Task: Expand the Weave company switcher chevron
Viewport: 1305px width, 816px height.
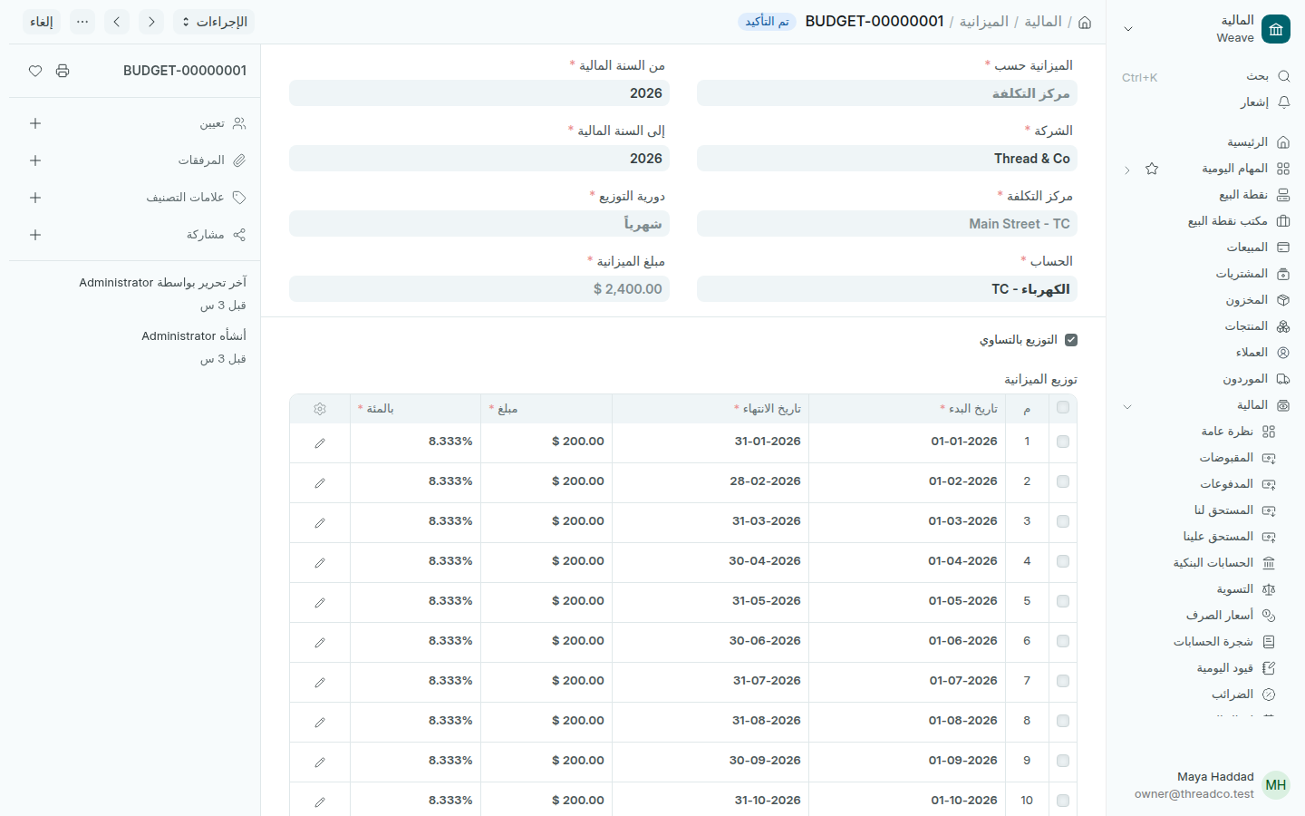Action: click(1128, 29)
